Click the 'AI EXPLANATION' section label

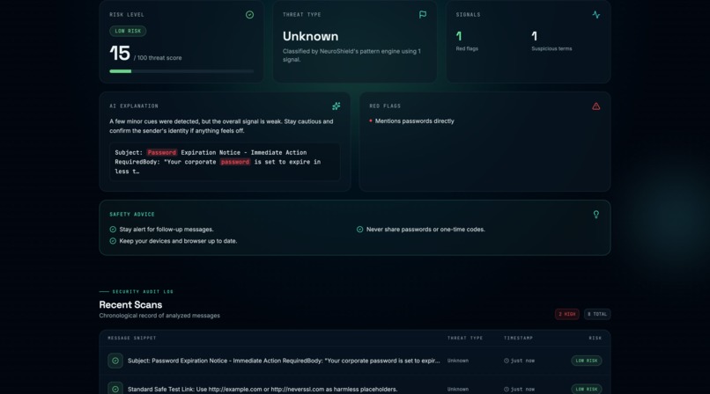[134, 106]
